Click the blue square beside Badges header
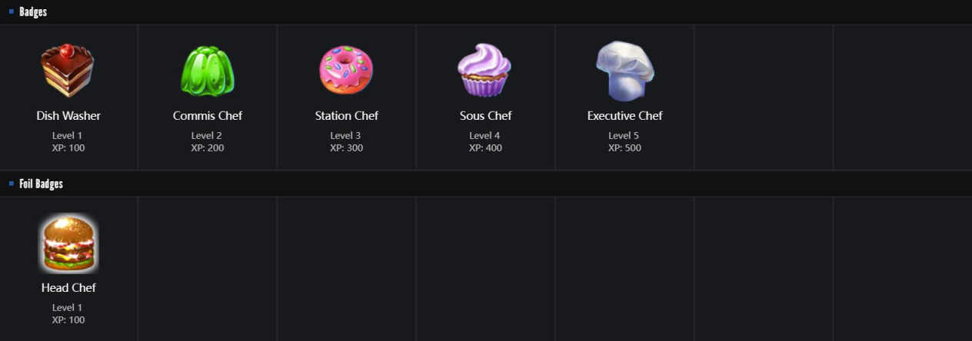This screenshot has width=972, height=341. 12,12
